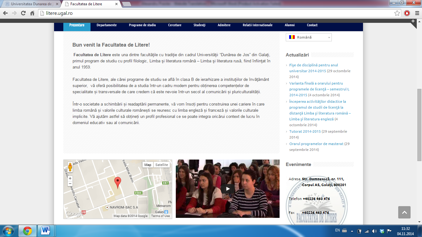
Task: Open the Prezentare menu
Action: click(x=77, y=25)
